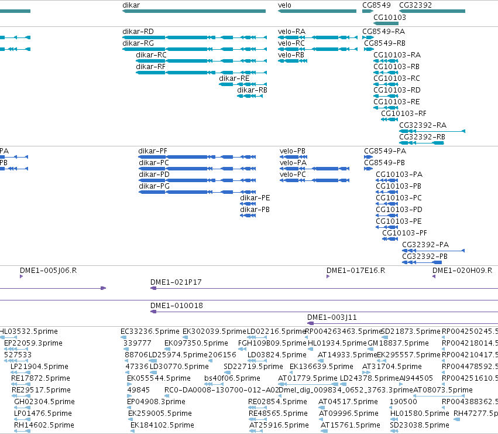Select protein dikar-PC label

tap(154, 163)
